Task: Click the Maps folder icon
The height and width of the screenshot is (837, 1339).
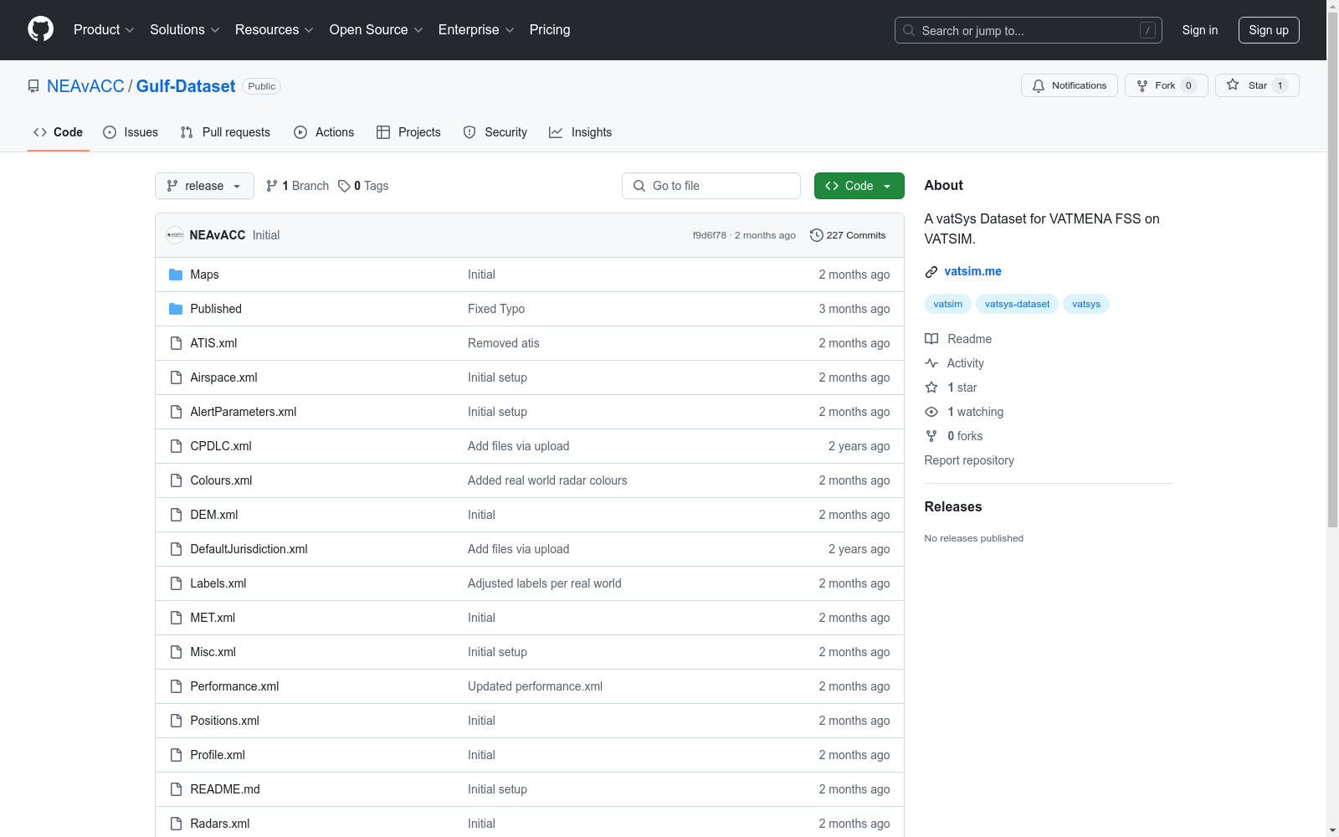Action: [x=176, y=275]
